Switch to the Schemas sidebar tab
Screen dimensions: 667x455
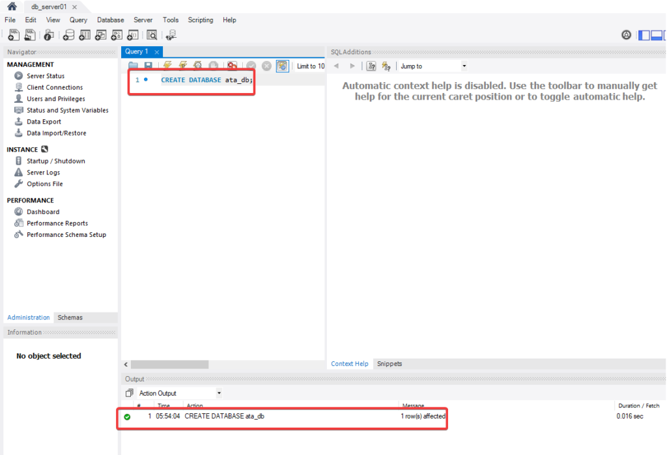pos(70,317)
